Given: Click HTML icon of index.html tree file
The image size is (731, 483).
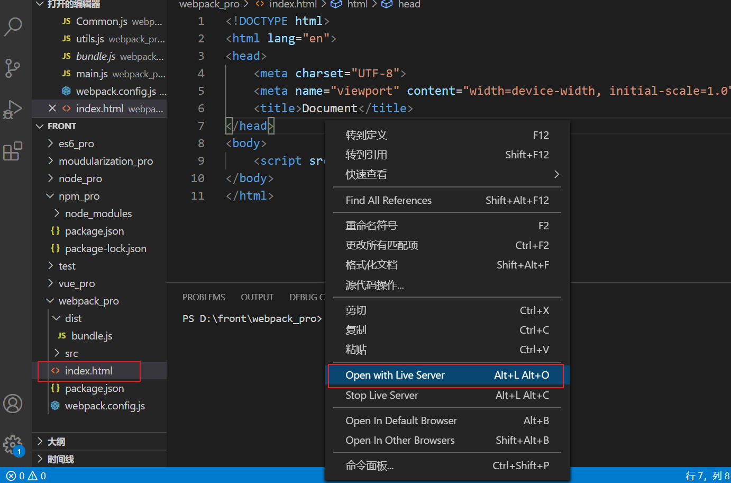Looking at the screenshot, I should point(56,371).
